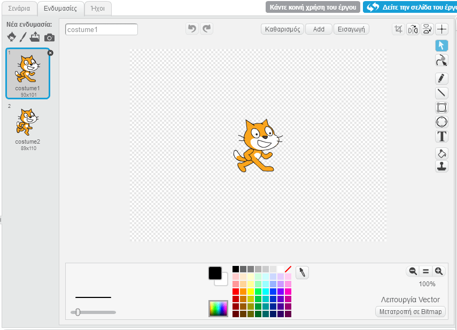Viewport: 457px width, 330px height.
Task: Click Δείτε την σελίδα του έργου button
Action: click(x=410, y=7)
